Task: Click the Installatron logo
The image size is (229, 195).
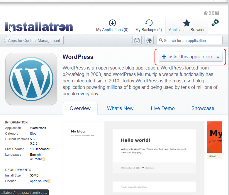Action: click(39, 27)
